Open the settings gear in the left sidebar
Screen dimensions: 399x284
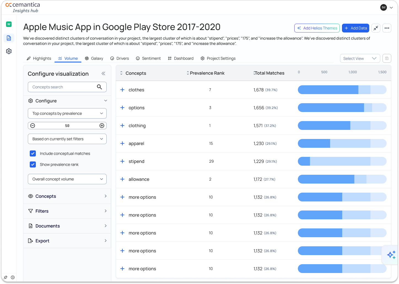pos(9,51)
